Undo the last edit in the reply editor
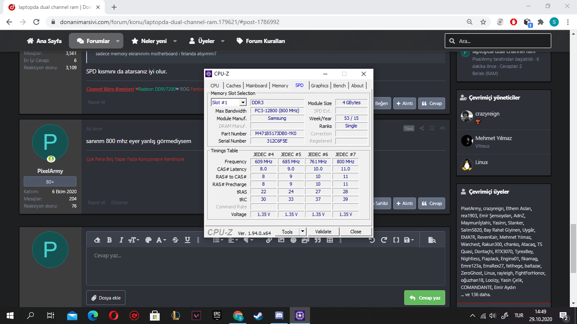The height and width of the screenshot is (324, 577). (x=372, y=240)
